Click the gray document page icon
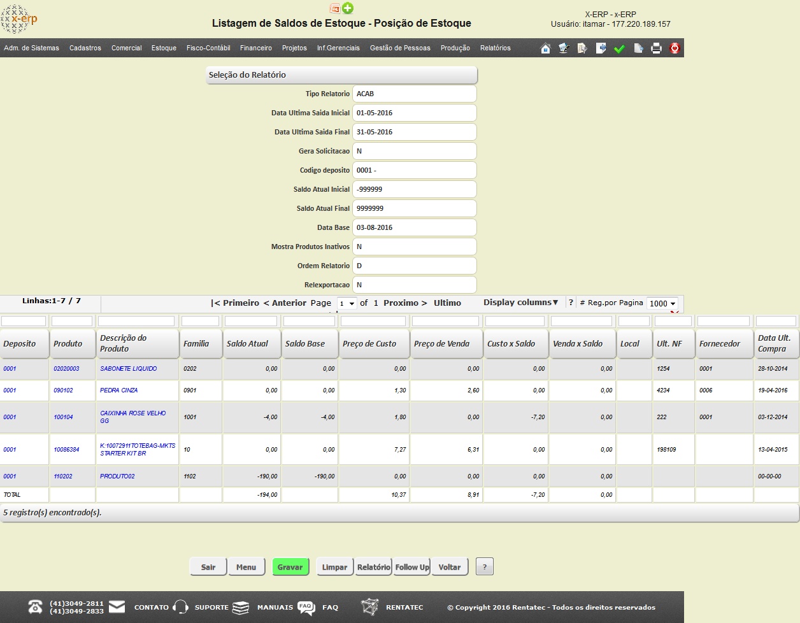This screenshot has height=623, width=800. pos(638,48)
